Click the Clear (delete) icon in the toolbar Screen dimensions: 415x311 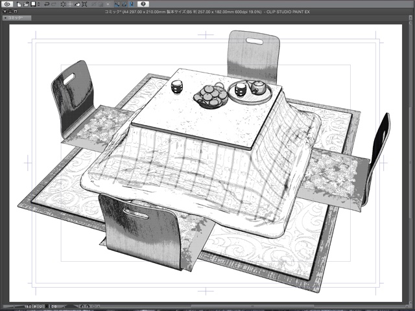click(64, 5)
